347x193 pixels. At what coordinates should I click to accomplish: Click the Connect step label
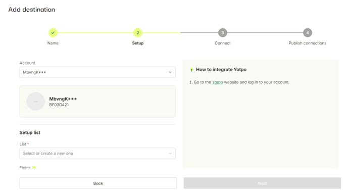pyautogui.click(x=223, y=43)
